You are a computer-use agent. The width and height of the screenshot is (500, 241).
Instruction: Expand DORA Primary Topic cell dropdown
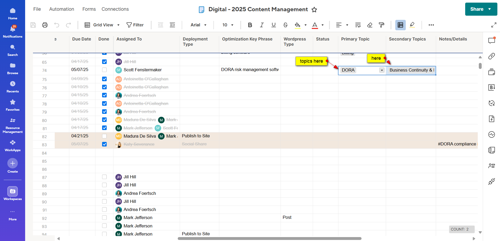coord(382,70)
